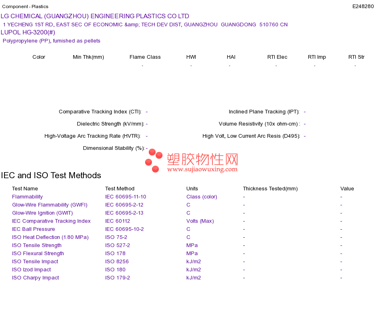
Task: Click Dielectric Strength (kV/mm) label
Action: pos(111,124)
